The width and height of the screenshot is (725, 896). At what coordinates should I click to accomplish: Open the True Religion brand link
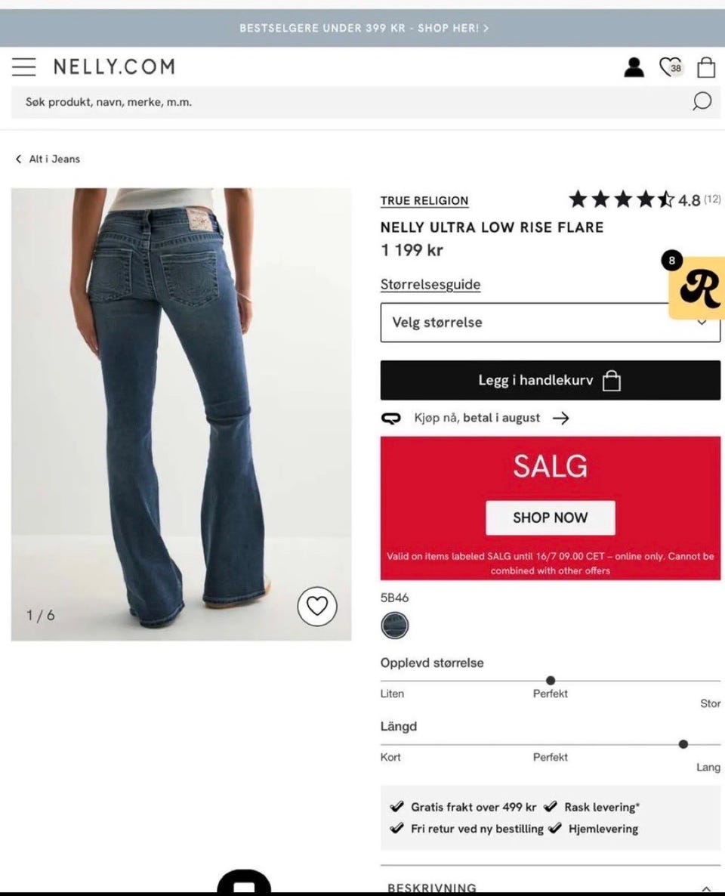pos(424,200)
